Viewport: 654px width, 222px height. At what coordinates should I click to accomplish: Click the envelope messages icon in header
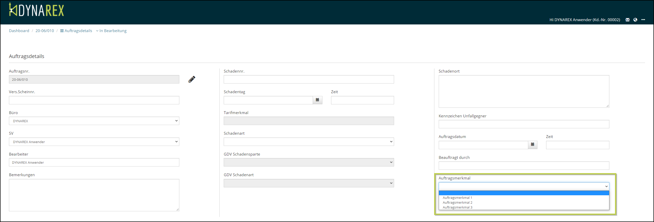point(627,20)
